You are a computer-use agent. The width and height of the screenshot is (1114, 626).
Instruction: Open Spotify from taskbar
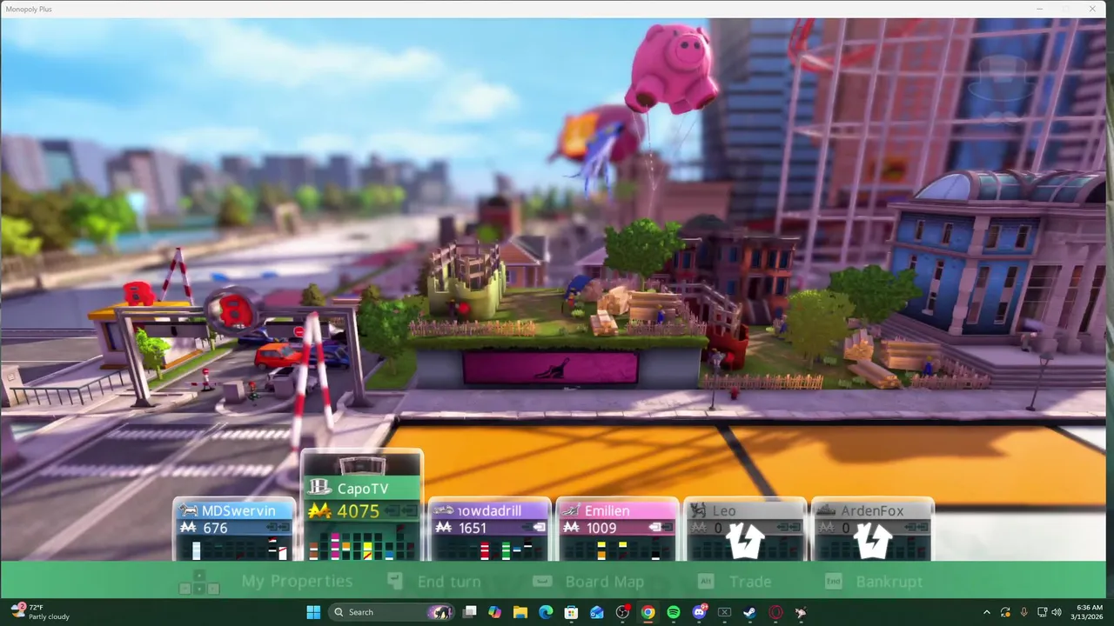pyautogui.click(x=673, y=612)
